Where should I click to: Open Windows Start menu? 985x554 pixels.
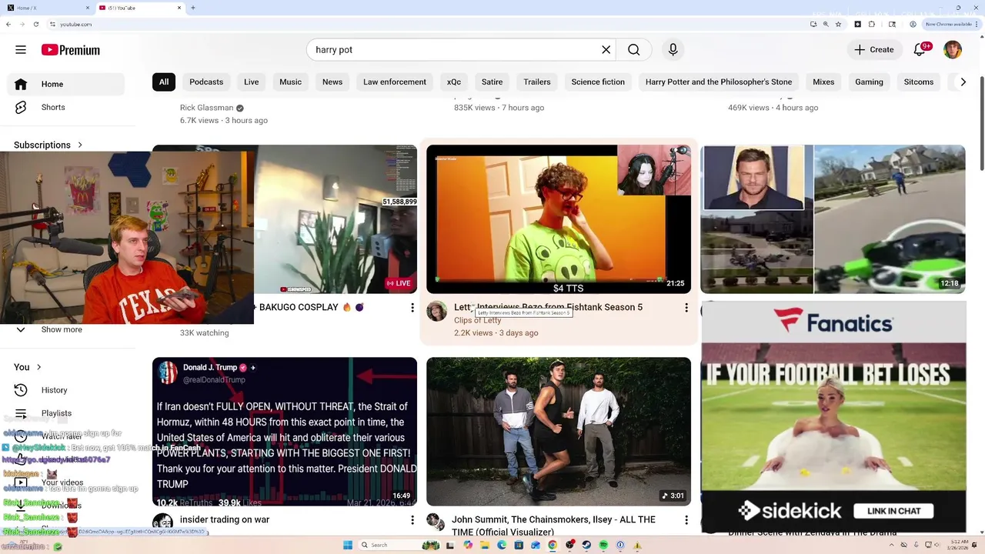point(348,545)
